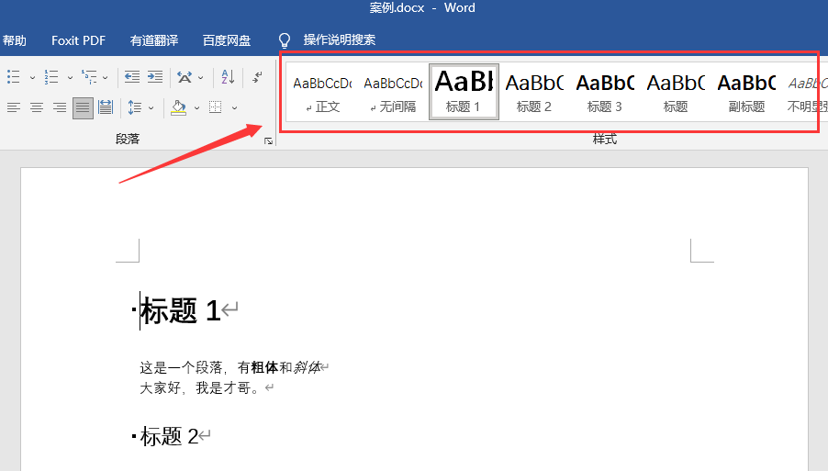This screenshot has width=828, height=471.
Task: Open borders dropdown arrow
Action: [x=234, y=107]
